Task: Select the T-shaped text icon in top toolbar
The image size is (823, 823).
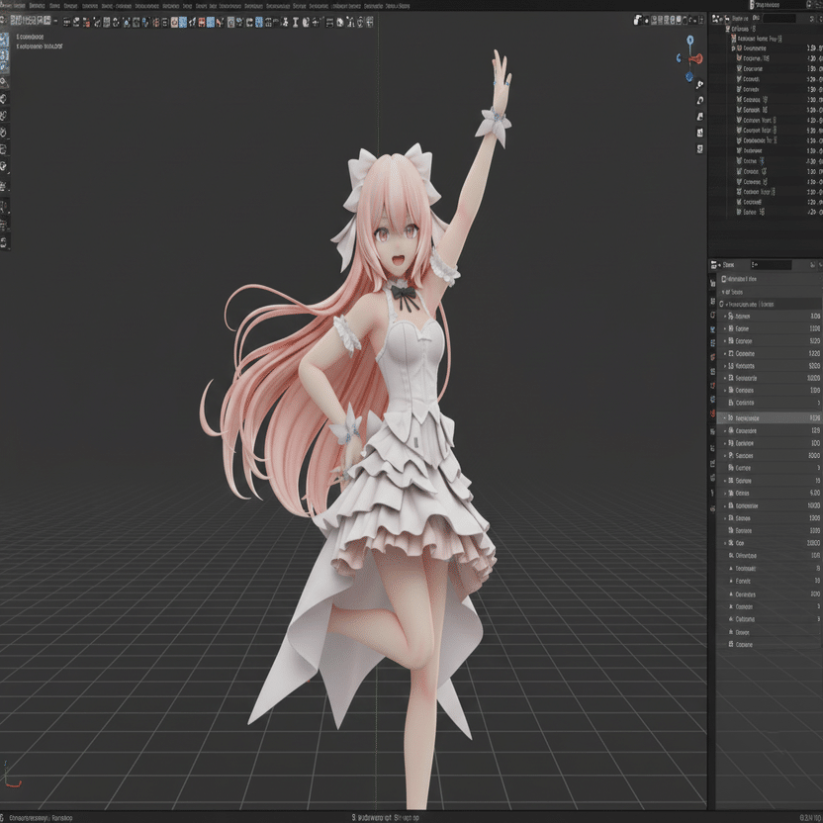Action: [296, 22]
